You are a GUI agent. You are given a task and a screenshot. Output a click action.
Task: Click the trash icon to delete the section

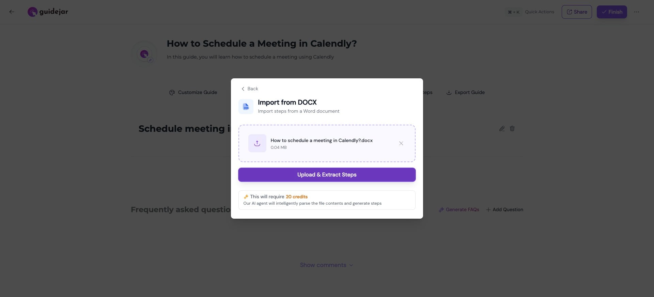512,128
